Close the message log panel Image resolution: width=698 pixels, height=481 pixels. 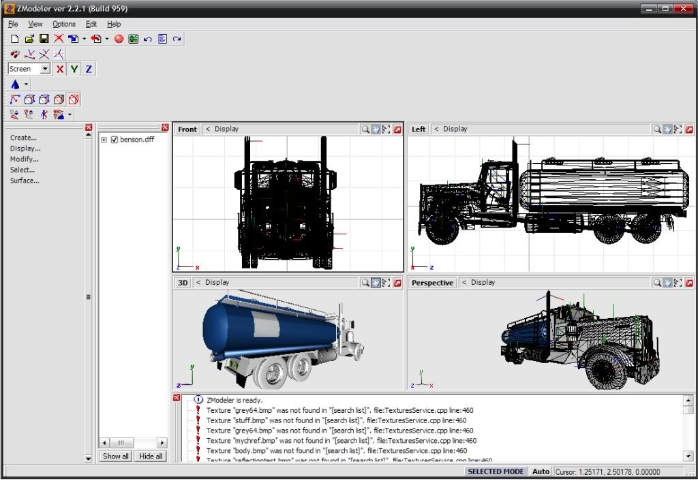(177, 397)
